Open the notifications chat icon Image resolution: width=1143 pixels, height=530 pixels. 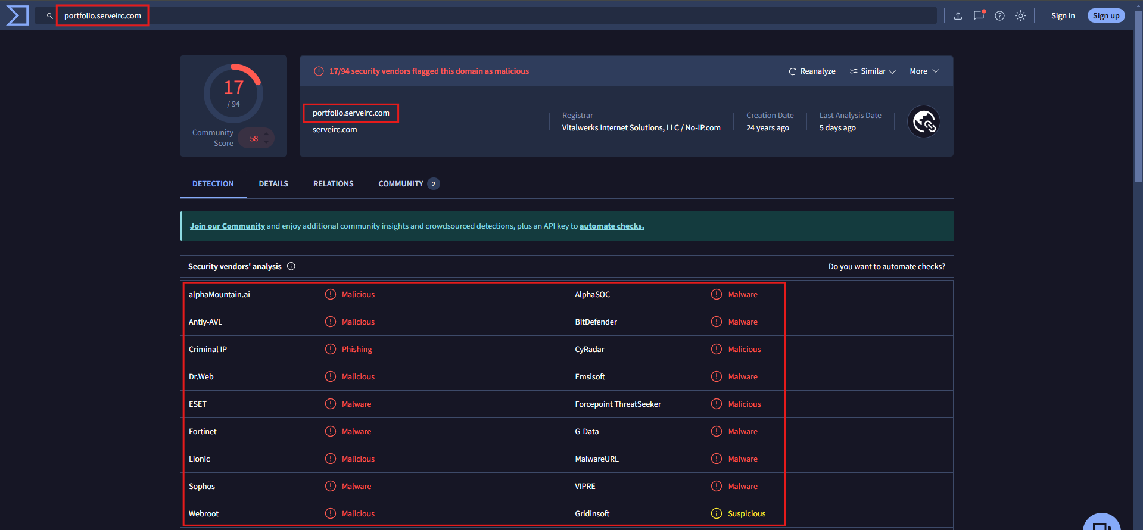979,15
